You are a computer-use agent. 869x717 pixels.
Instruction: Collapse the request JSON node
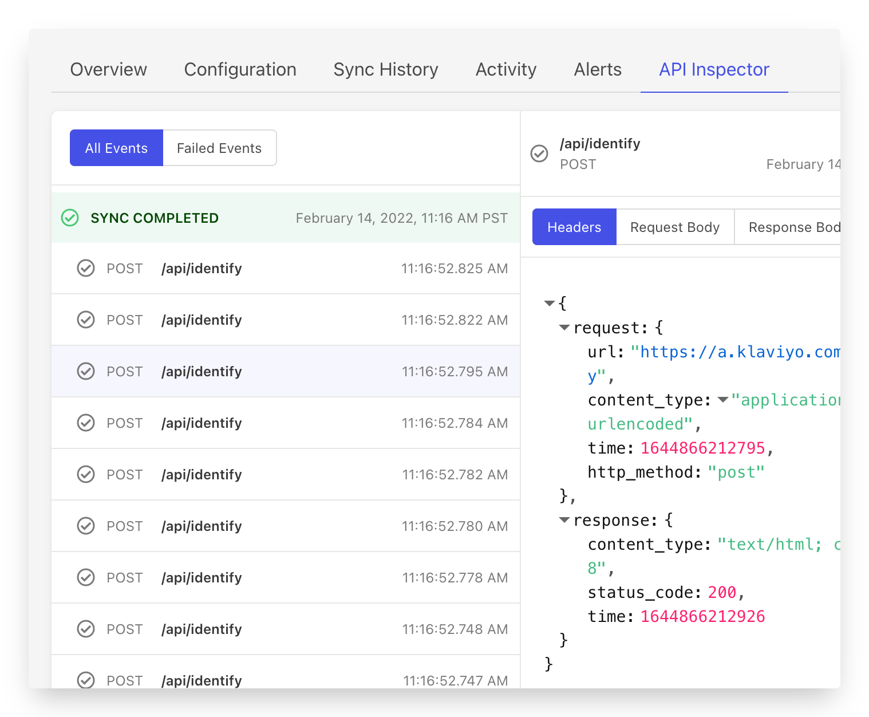564,328
